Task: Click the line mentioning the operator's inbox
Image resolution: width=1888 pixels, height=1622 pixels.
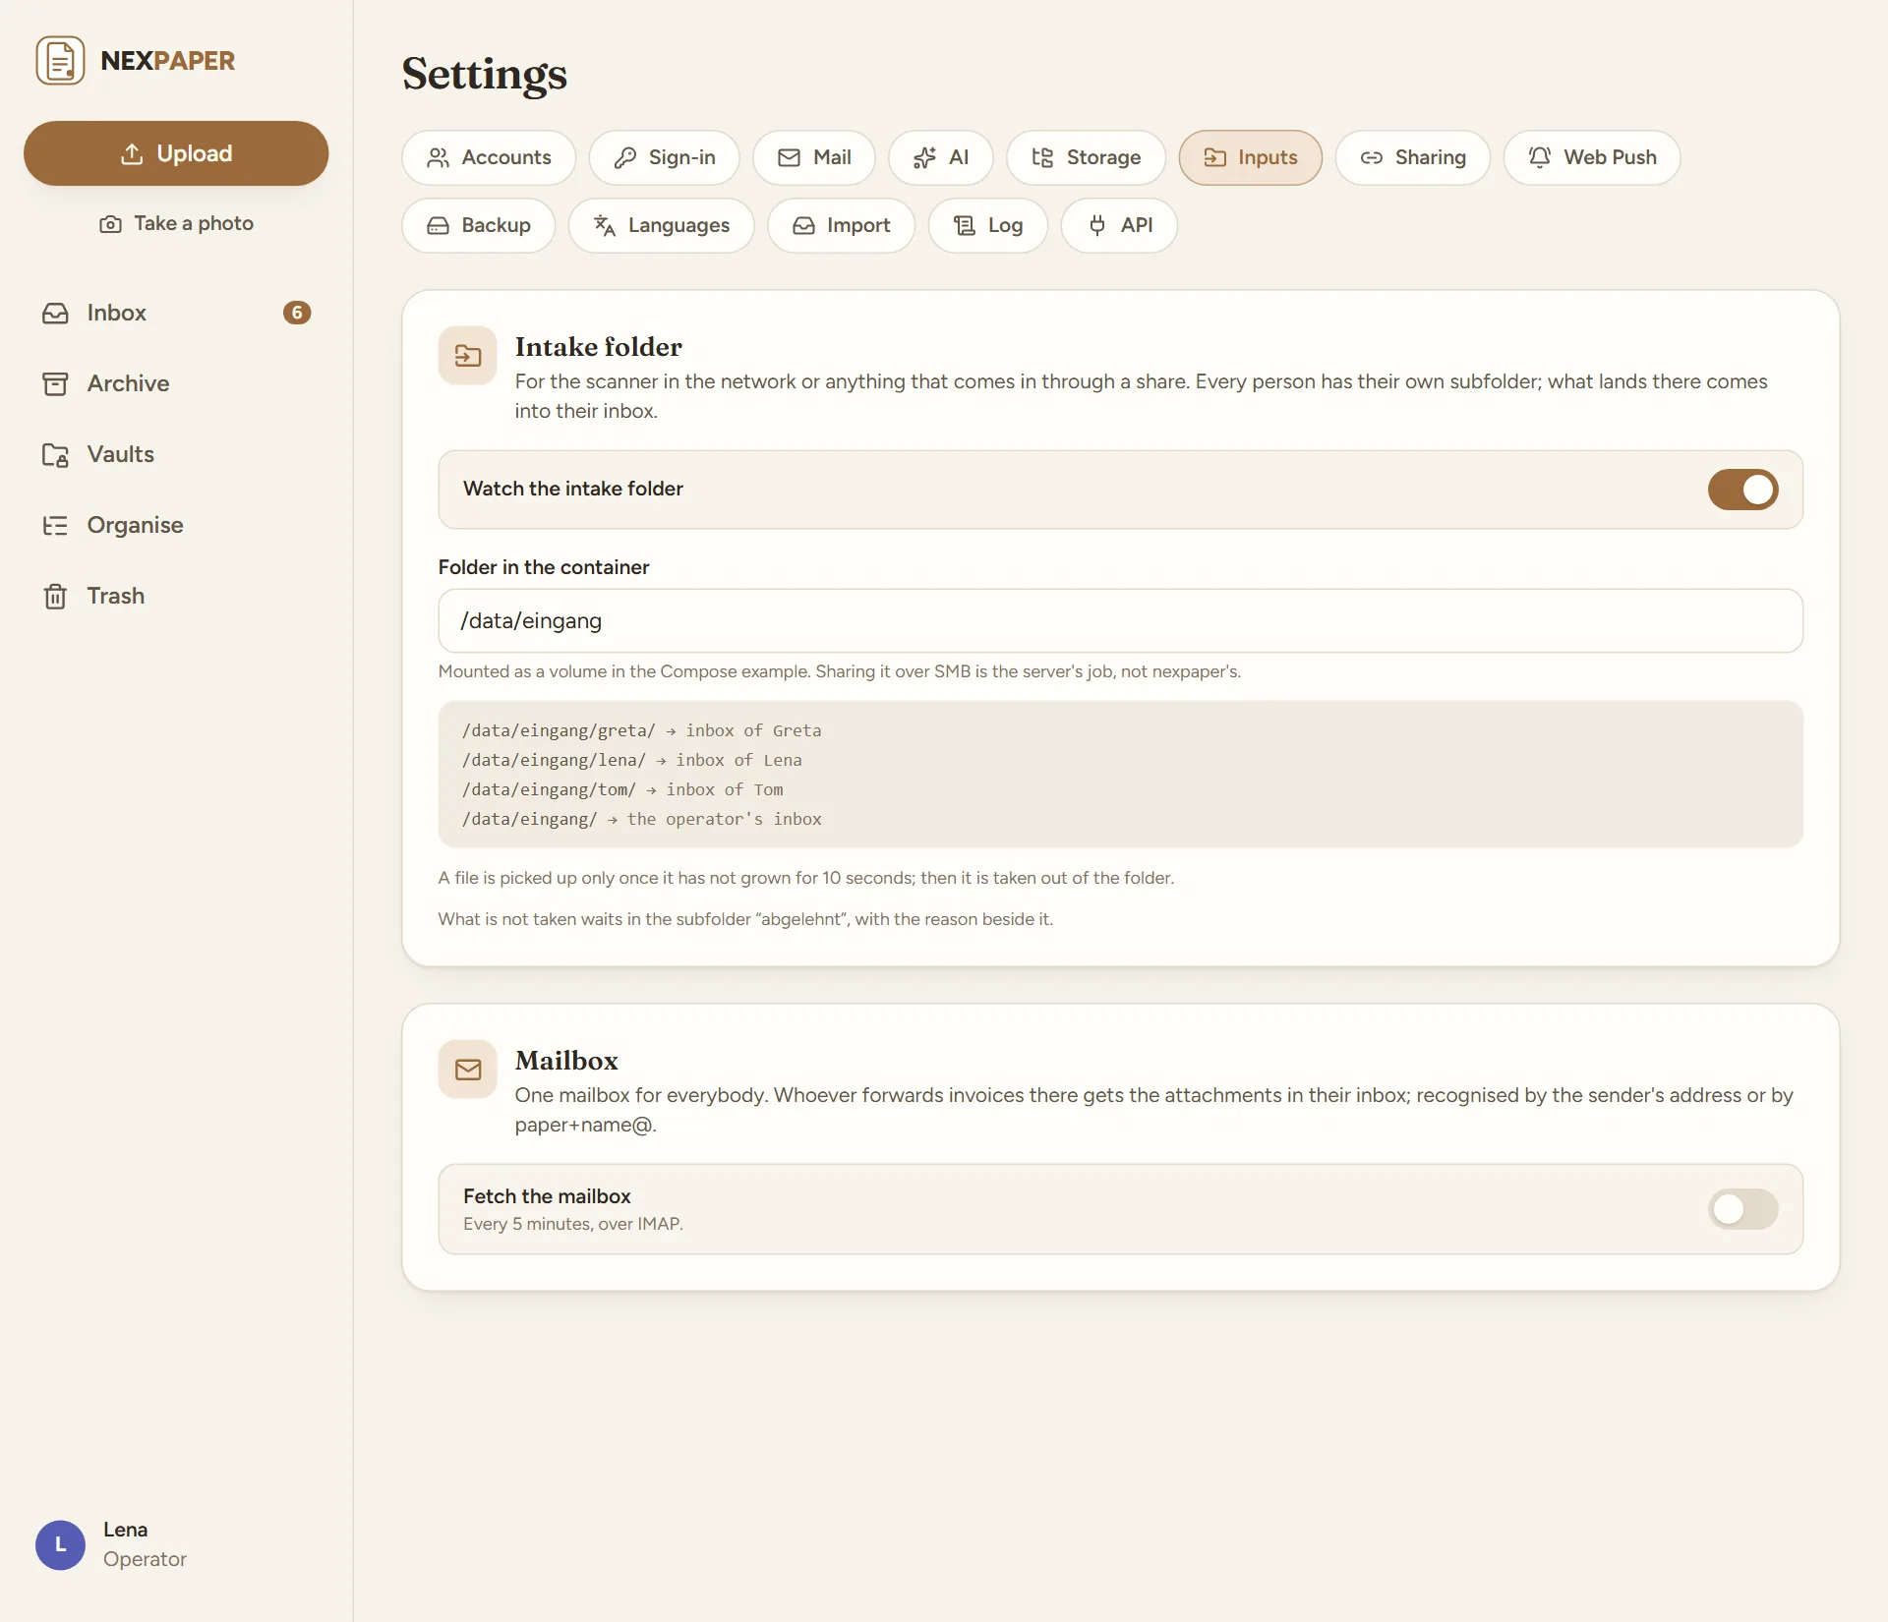Action: pyautogui.click(x=642, y=819)
